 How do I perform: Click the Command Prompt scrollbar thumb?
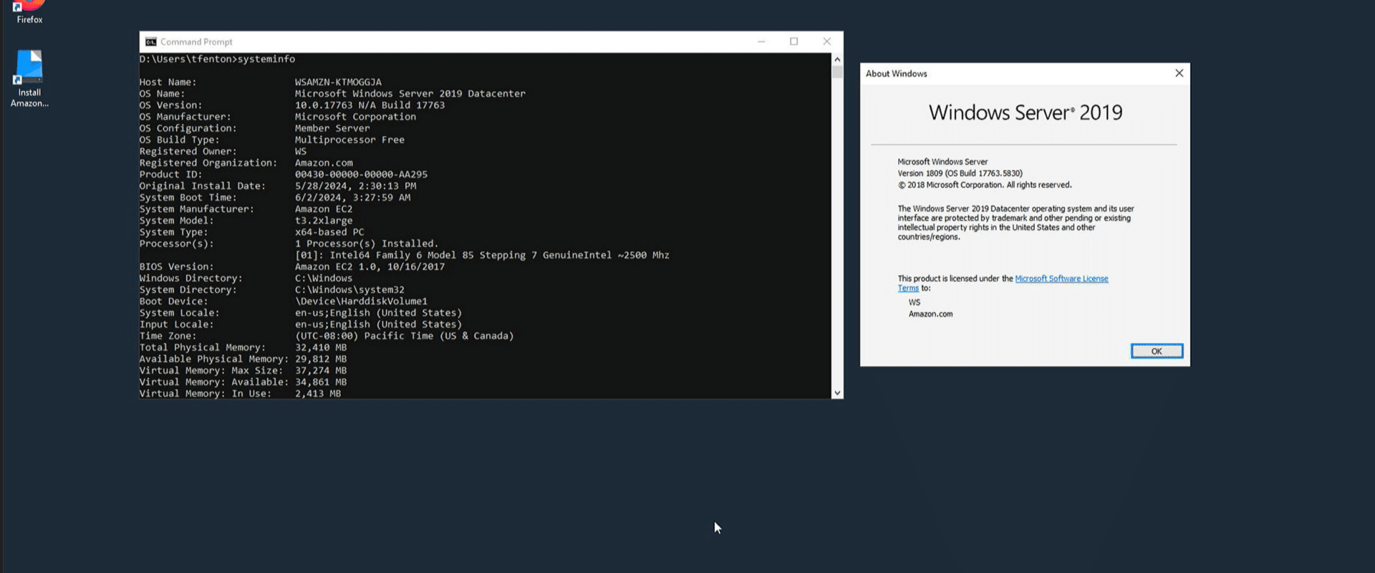pyautogui.click(x=837, y=72)
